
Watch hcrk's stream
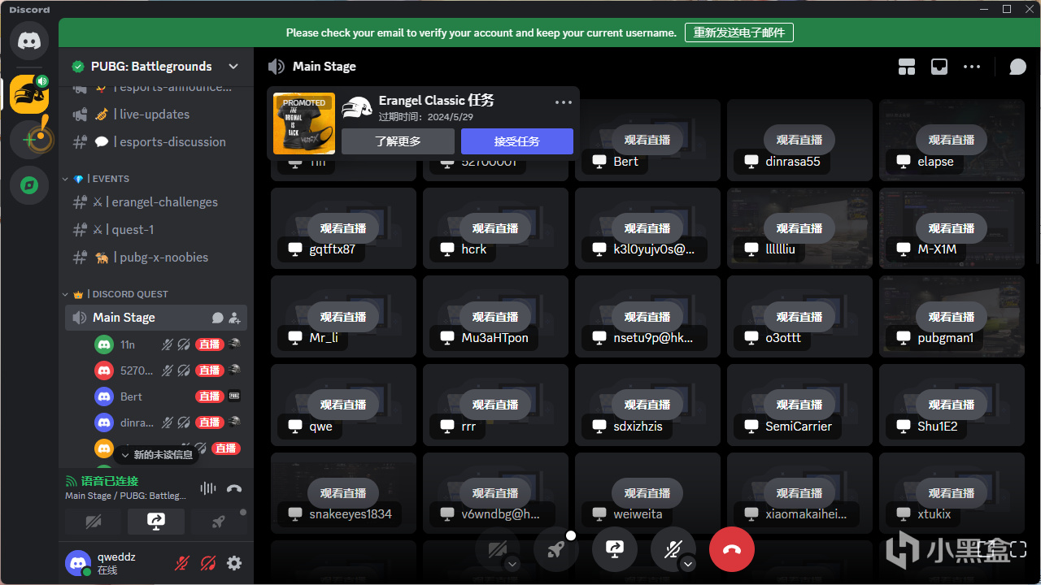(x=495, y=228)
